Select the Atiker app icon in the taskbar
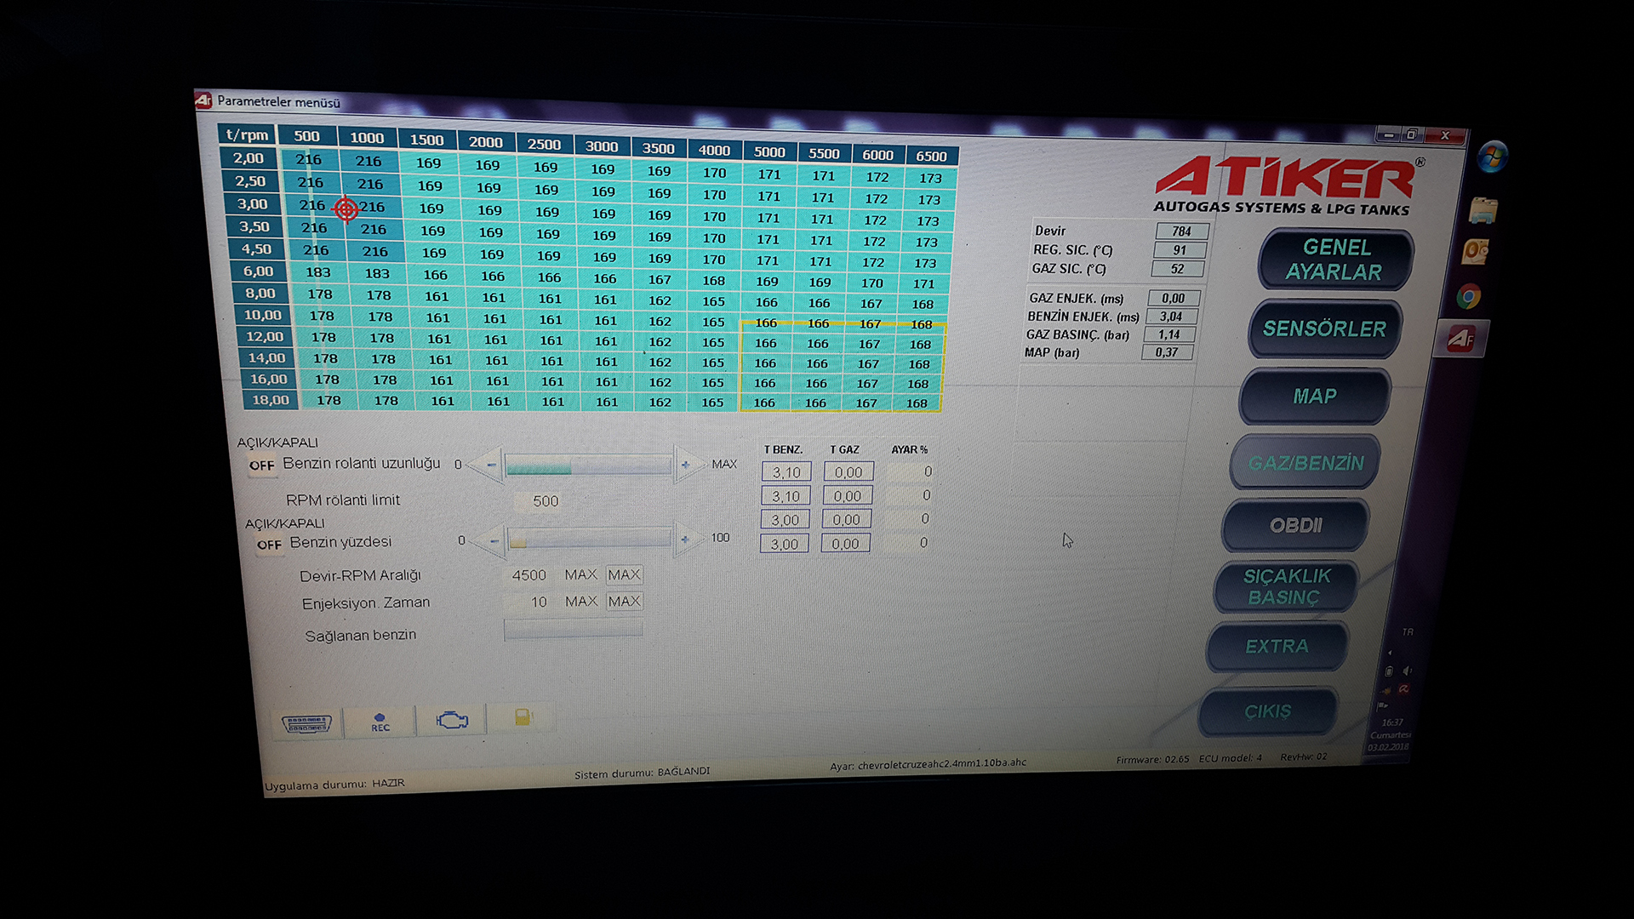Image resolution: width=1634 pixels, height=919 pixels. (1461, 340)
